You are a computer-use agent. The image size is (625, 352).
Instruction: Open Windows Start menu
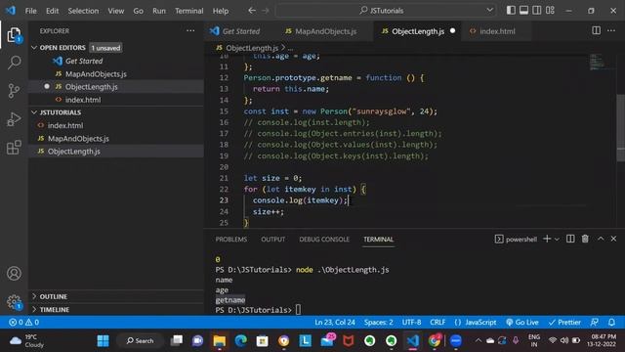(x=103, y=341)
